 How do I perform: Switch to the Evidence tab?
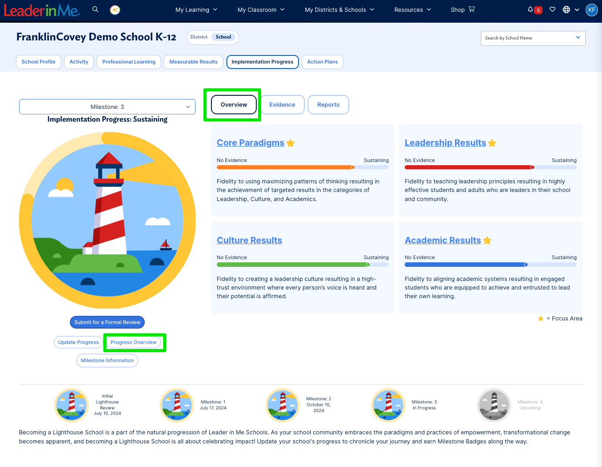[x=282, y=105]
